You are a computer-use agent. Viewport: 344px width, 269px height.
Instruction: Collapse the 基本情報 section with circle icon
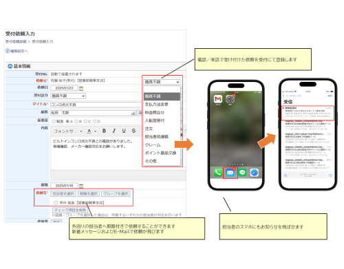click(x=10, y=66)
